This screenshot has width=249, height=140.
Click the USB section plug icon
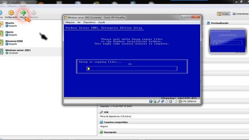point(101,112)
